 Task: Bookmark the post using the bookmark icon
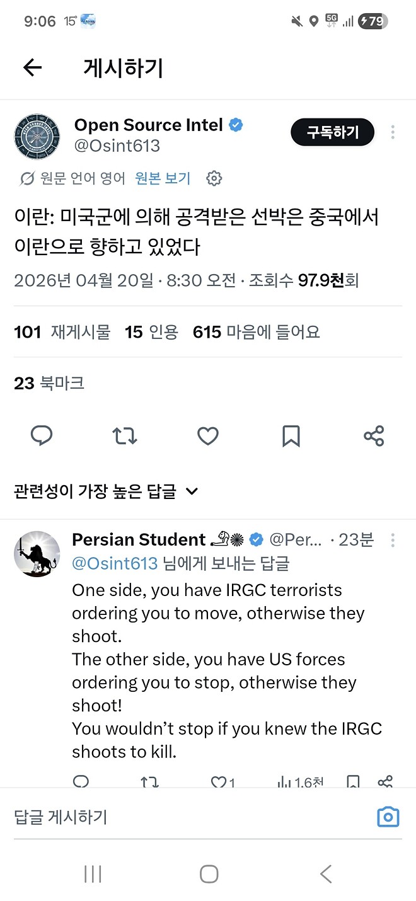tap(291, 435)
